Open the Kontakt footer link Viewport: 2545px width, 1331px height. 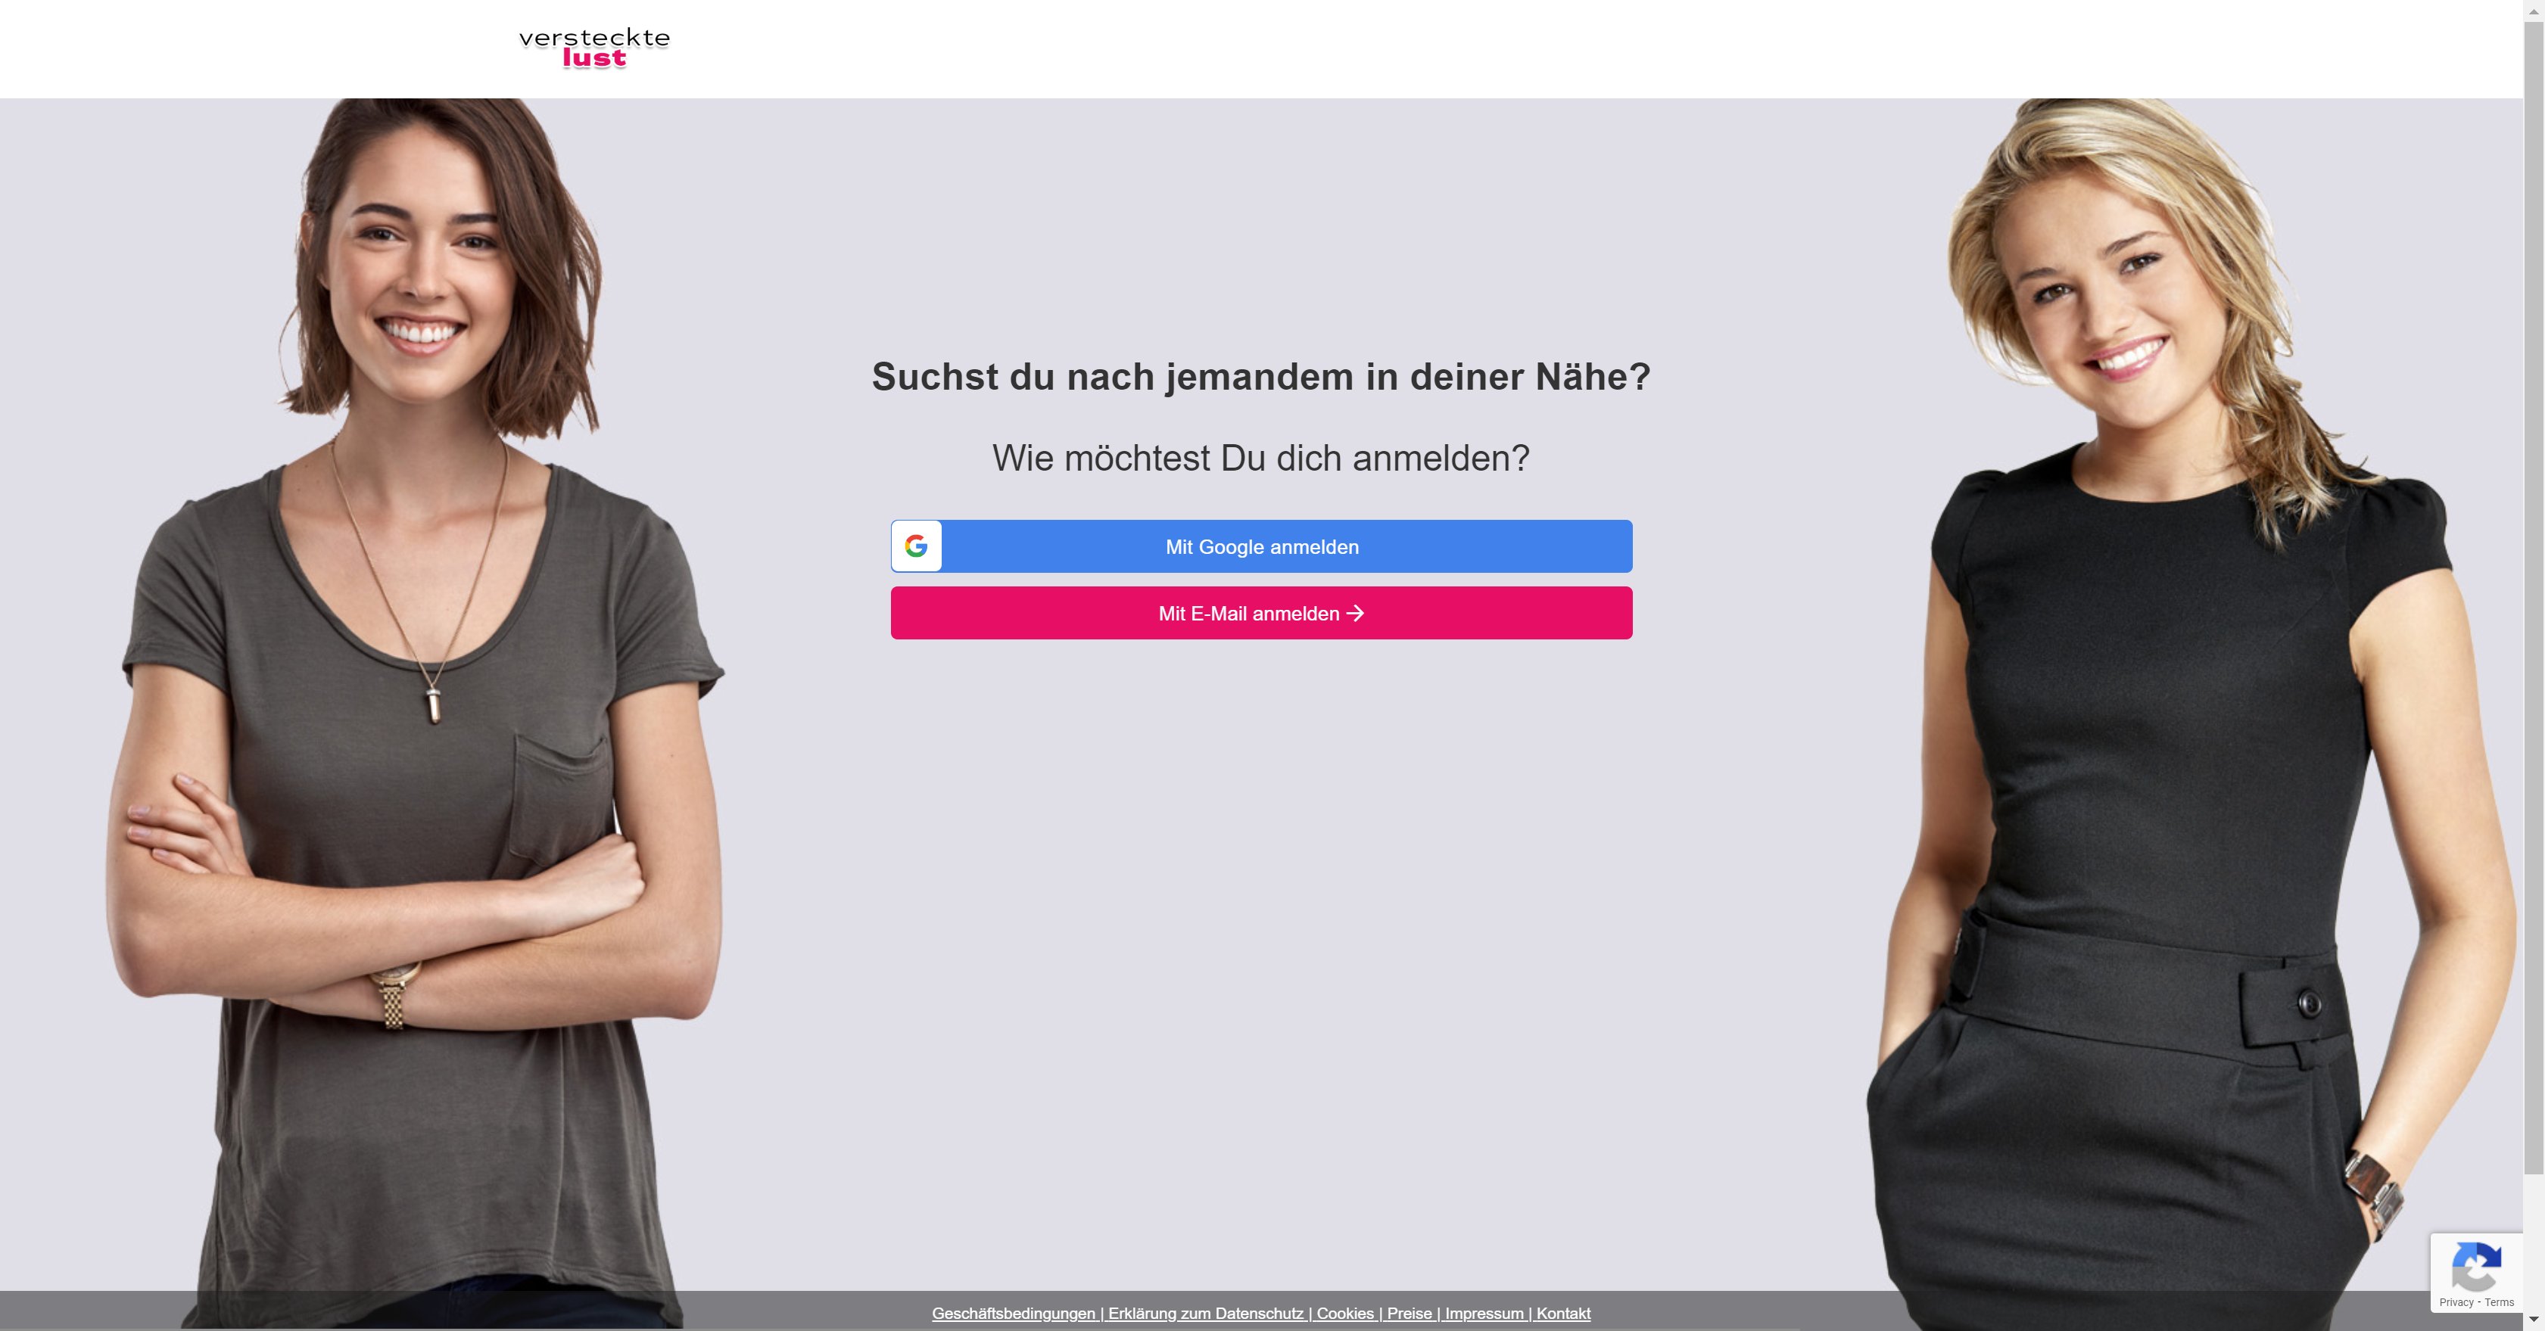(1563, 1314)
